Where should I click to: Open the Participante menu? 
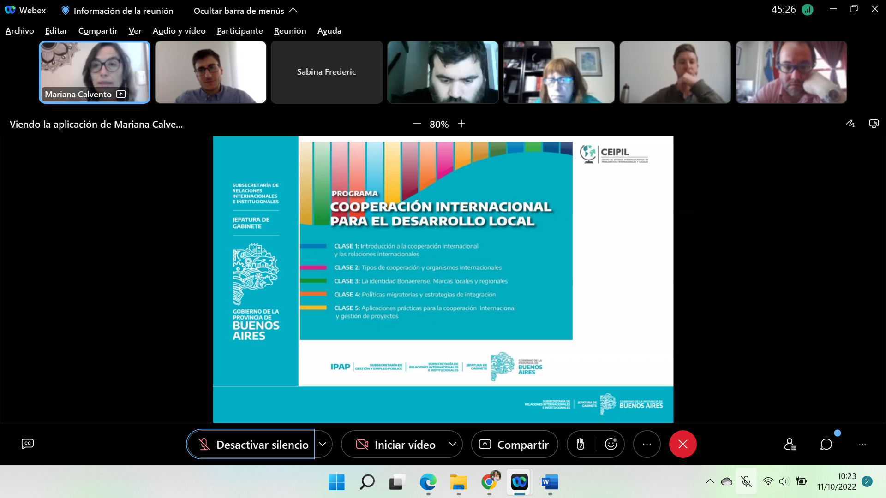(x=239, y=31)
